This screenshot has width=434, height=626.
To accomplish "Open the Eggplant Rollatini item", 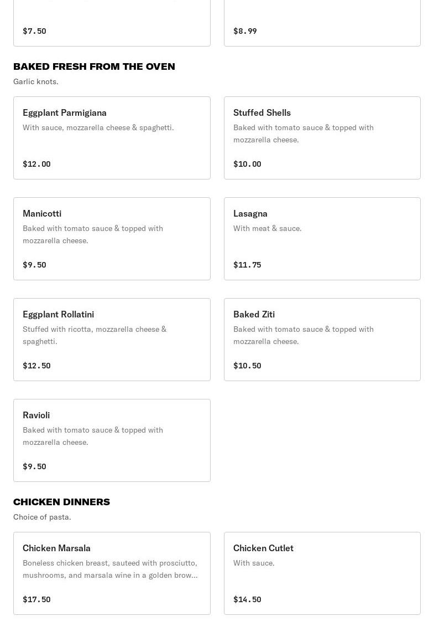I will pos(112,339).
